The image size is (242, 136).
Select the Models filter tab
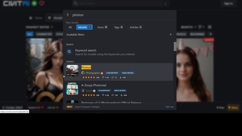(x=84, y=27)
